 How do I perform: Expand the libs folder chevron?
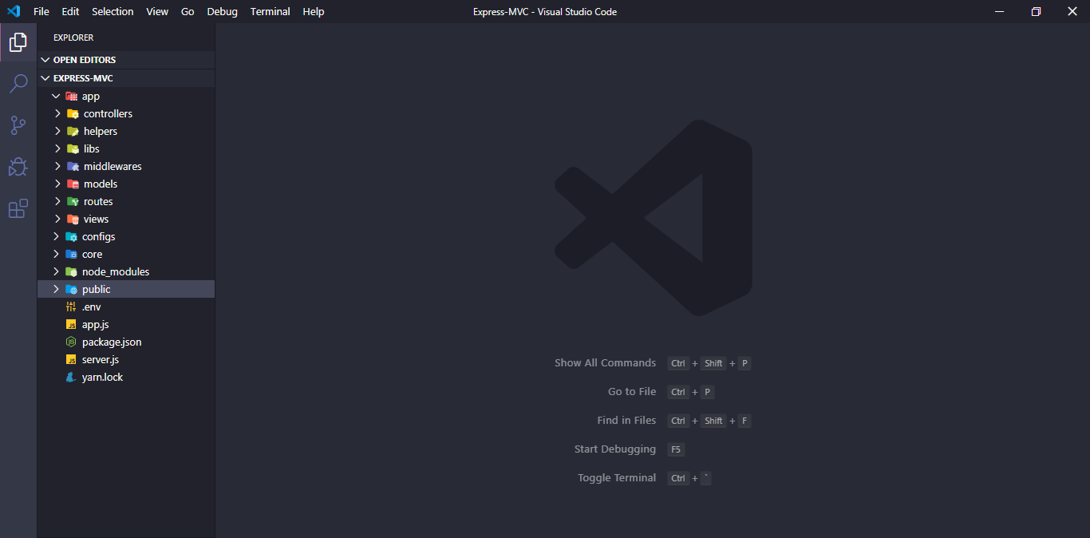click(x=57, y=148)
